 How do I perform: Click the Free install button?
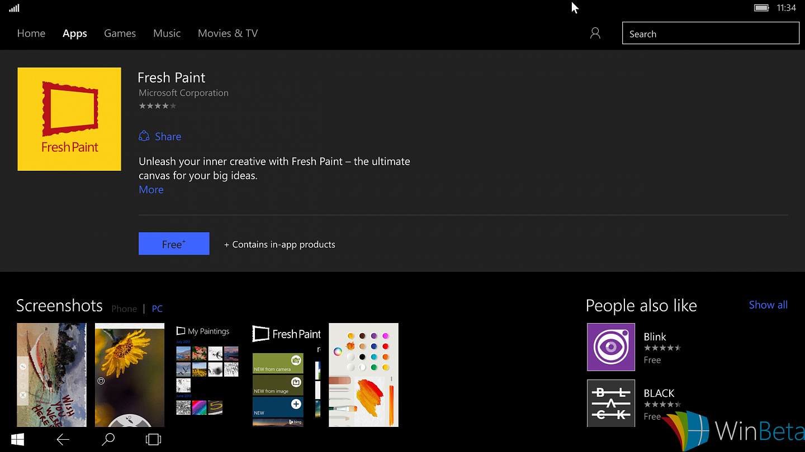pyautogui.click(x=174, y=244)
